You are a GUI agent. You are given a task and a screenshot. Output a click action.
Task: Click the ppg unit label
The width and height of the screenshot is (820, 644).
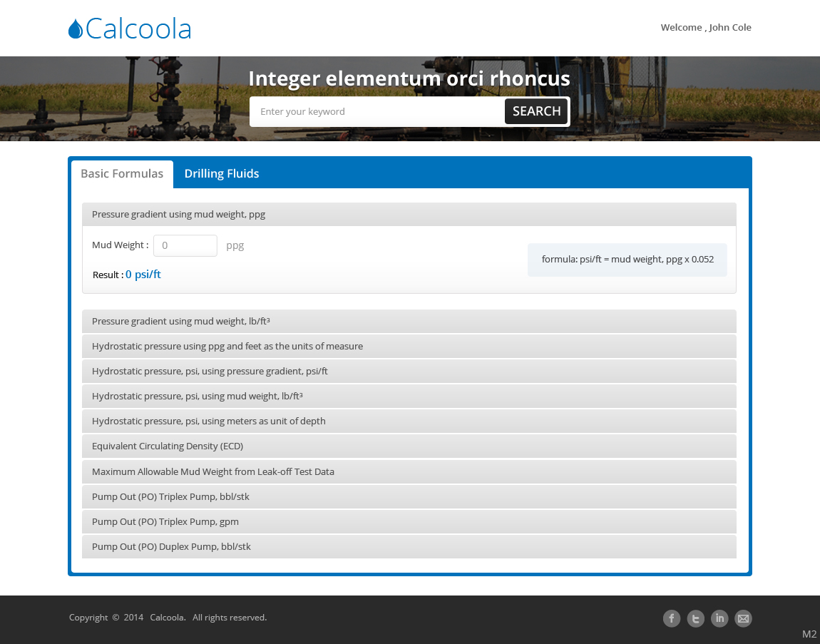tap(235, 245)
